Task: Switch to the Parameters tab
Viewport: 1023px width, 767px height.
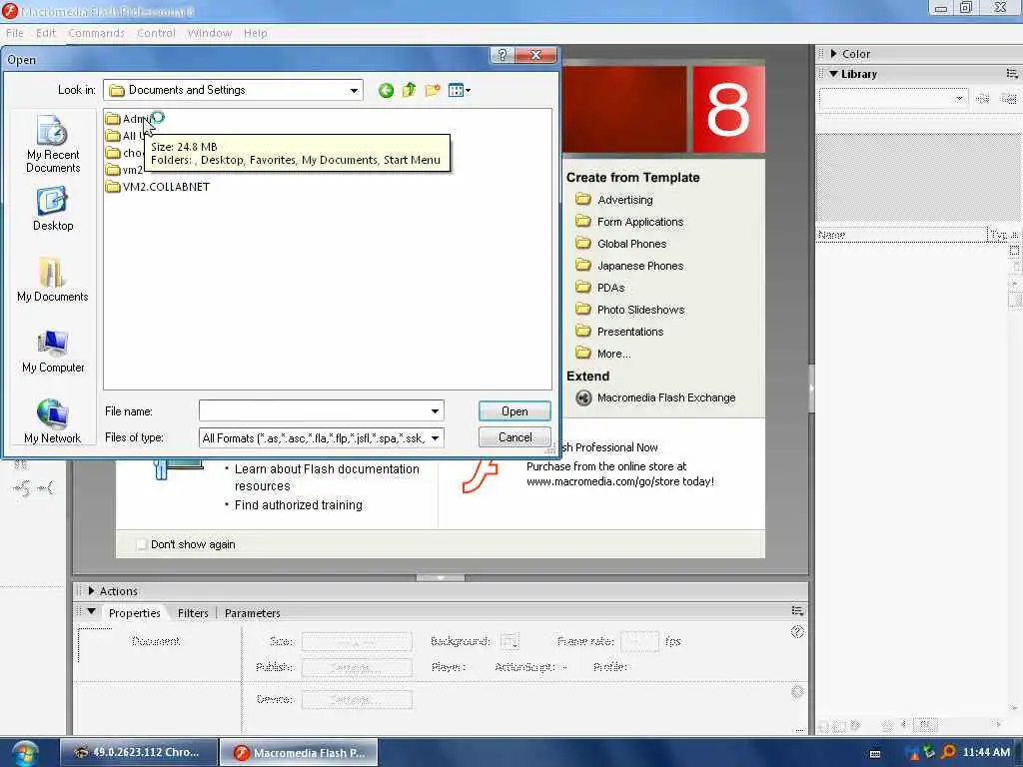Action: pyautogui.click(x=252, y=613)
